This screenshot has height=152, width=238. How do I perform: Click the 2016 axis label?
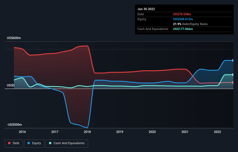(x=22, y=132)
